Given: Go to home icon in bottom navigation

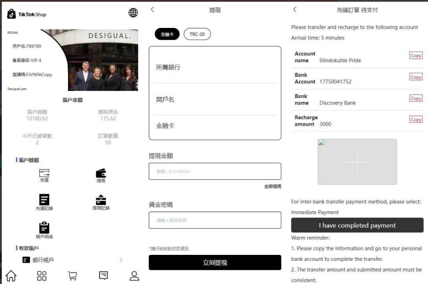Looking at the screenshot, I should [11, 276].
